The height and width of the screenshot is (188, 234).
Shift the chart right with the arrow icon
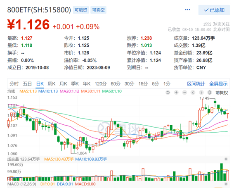coord(201,93)
